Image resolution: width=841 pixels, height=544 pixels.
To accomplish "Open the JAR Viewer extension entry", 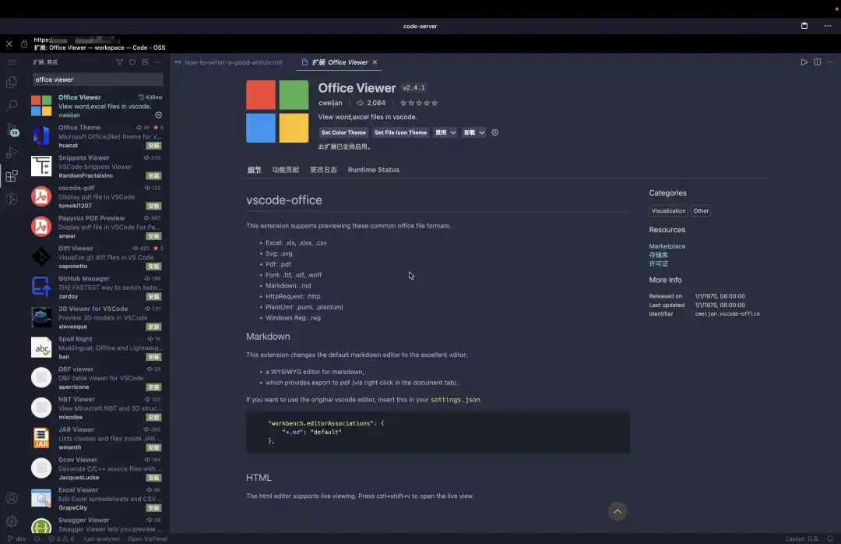I will tap(97, 438).
